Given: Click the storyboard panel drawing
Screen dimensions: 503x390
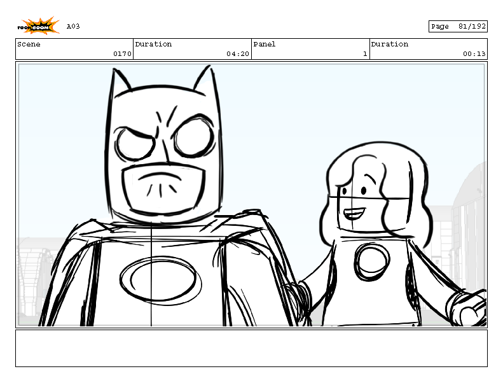Looking at the screenshot, I should click(x=252, y=195).
